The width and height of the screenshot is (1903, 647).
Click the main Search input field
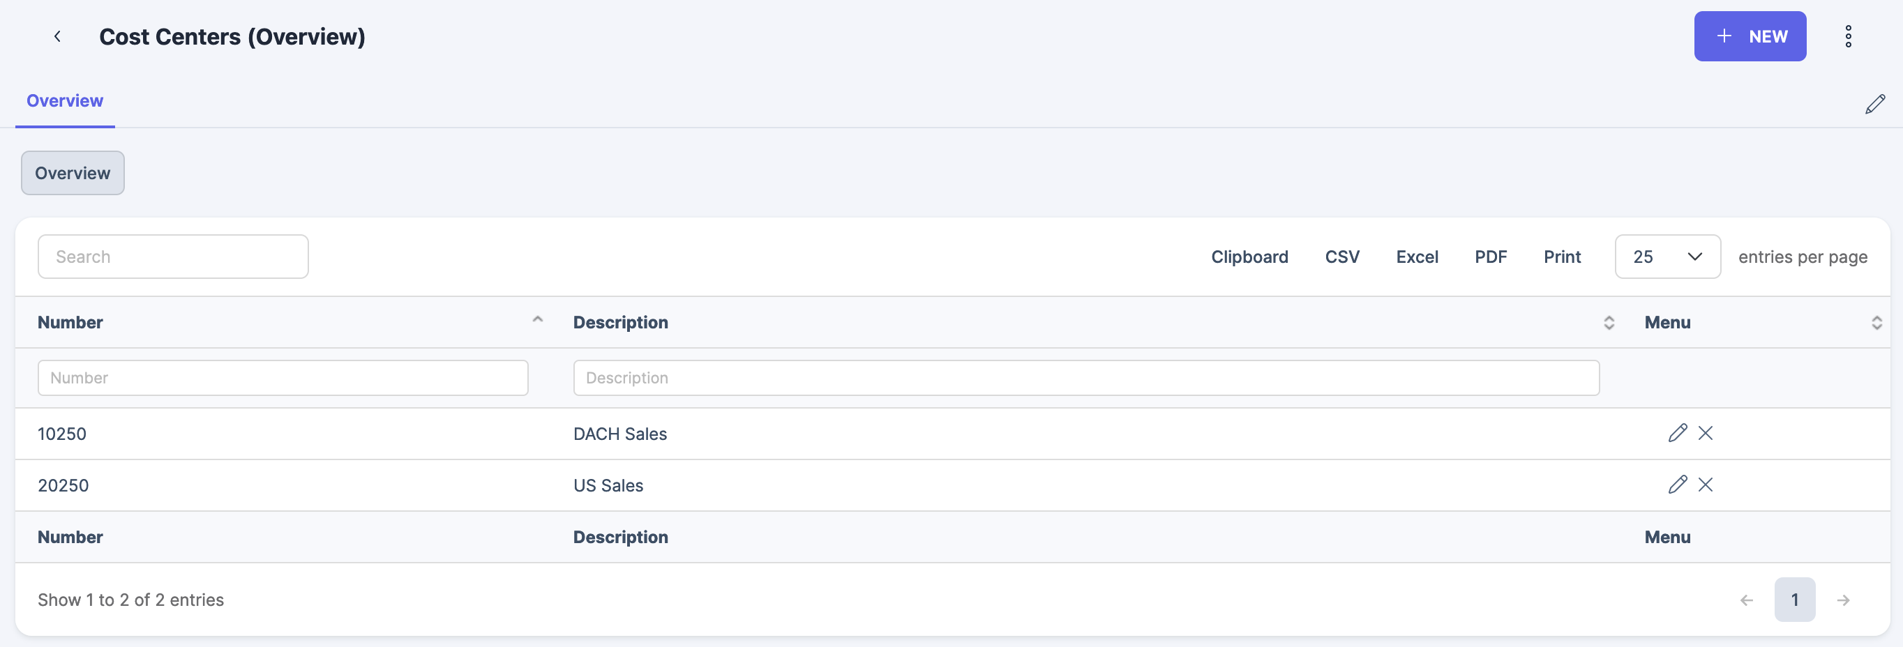pyautogui.click(x=173, y=257)
